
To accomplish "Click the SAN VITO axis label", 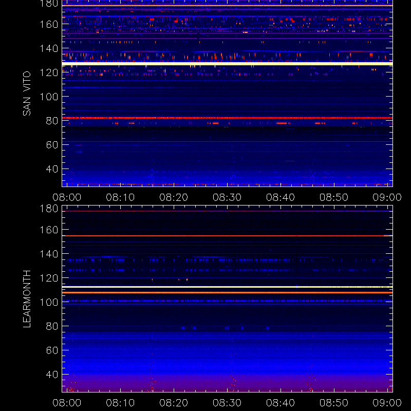I will point(27,94).
